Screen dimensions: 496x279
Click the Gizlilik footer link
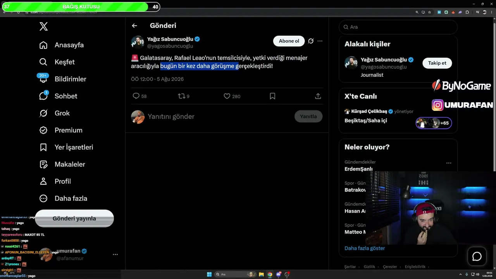369,267
